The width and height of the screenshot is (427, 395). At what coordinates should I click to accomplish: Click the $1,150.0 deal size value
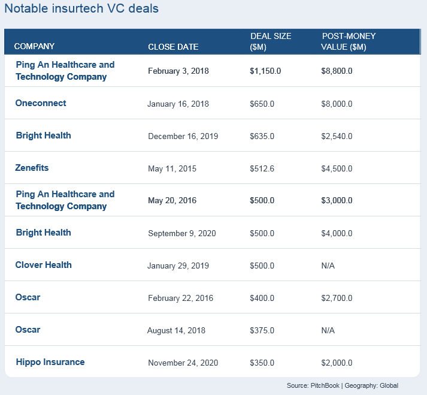click(265, 71)
